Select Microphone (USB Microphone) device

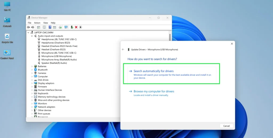[57, 56]
